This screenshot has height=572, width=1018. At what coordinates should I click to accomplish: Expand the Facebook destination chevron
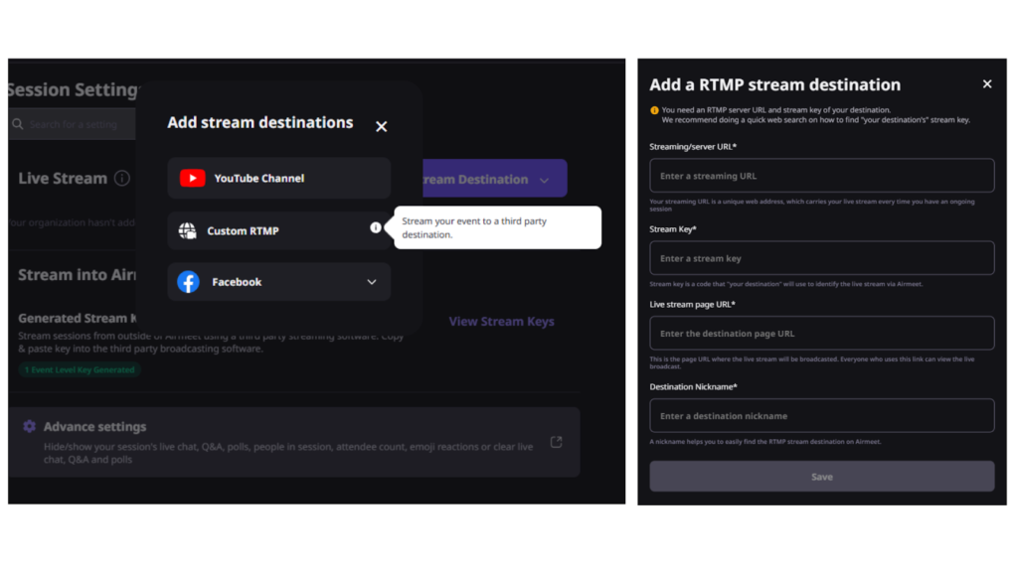coord(372,282)
